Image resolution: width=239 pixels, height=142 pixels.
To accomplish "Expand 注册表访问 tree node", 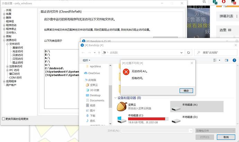I will [x=7, y=66].
